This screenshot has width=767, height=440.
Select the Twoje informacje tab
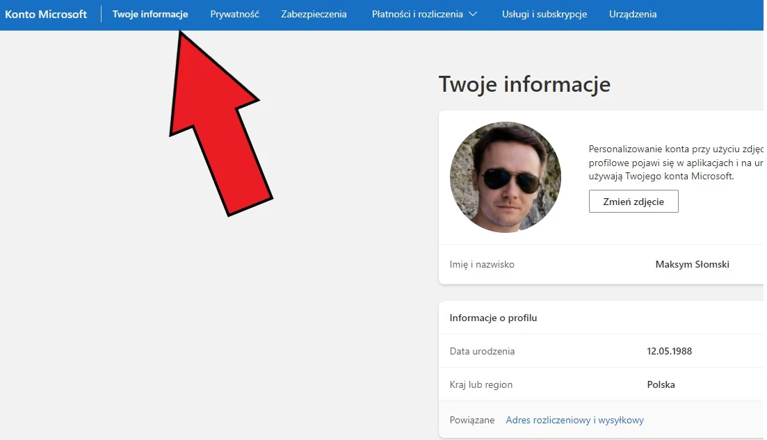pyautogui.click(x=150, y=14)
